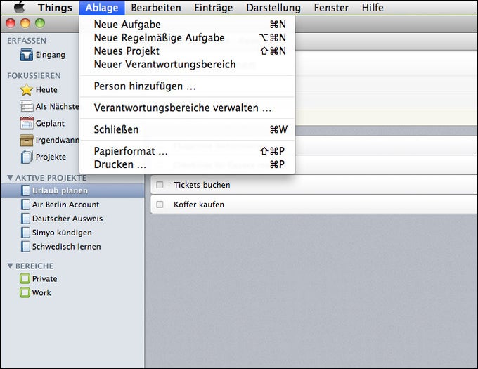Image resolution: width=478 pixels, height=369 pixels.
Task: Click the Als Nächstes stack icon
Action: pyautogui.click(x=27, y=106)
